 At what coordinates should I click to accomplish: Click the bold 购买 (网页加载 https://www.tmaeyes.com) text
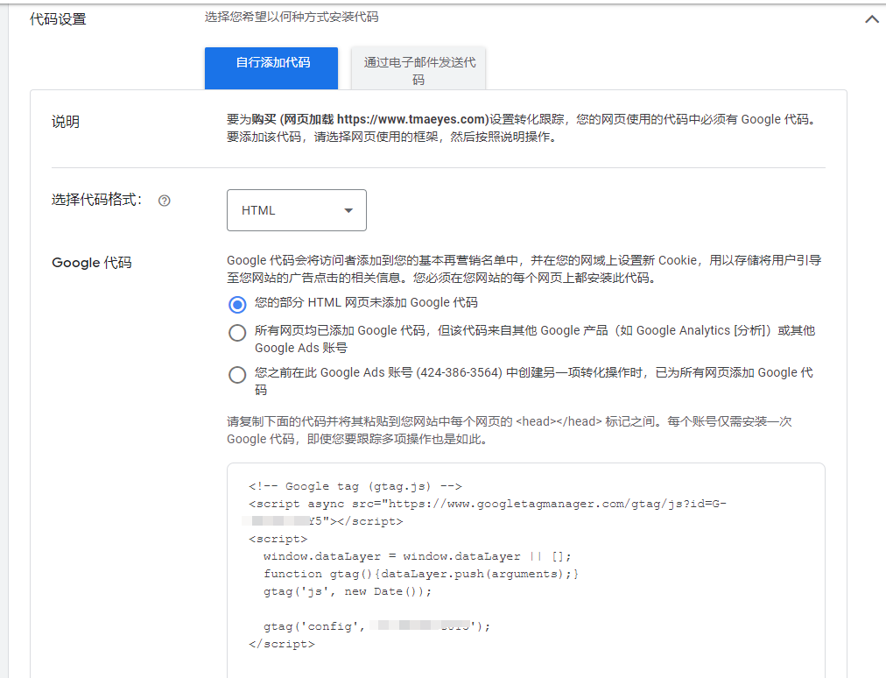pos(370,119)
